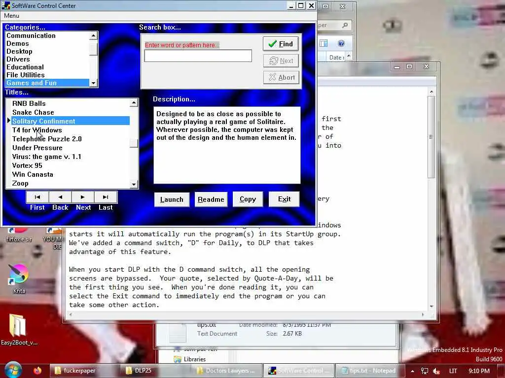Click the Date column header in Explorer
505x378 pixels.
point(336,57)
